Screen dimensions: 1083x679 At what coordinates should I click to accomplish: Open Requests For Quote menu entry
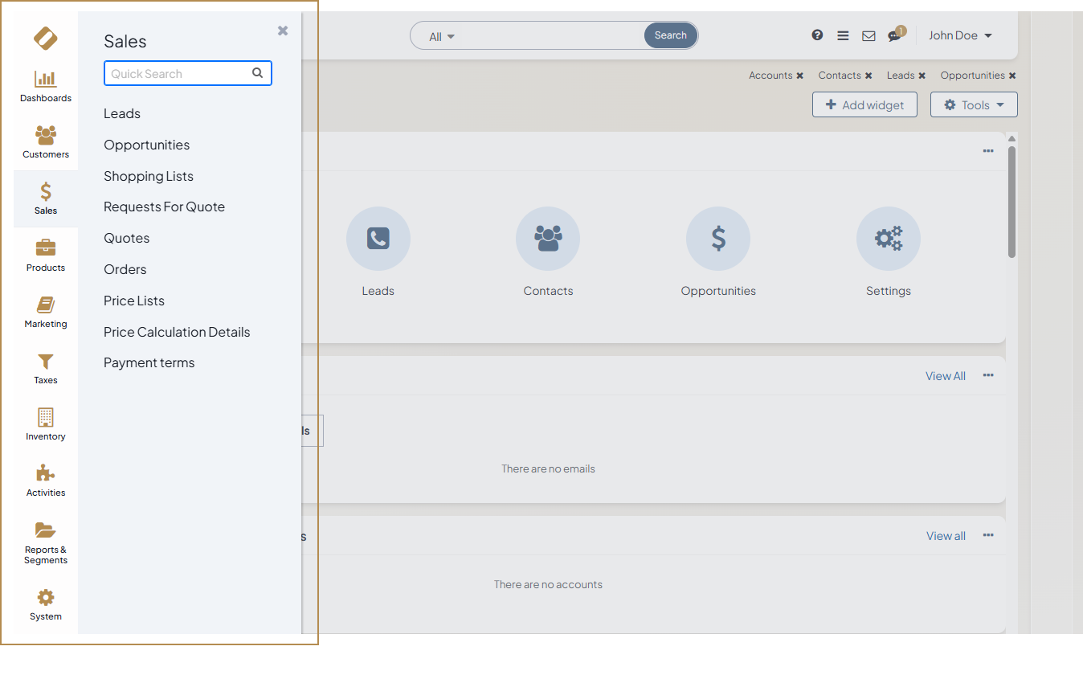click(x=165, y=207)
